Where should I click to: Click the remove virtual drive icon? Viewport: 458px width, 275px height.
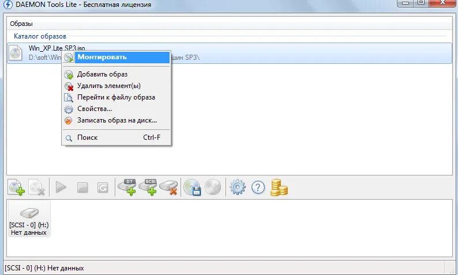coord(169,188)
